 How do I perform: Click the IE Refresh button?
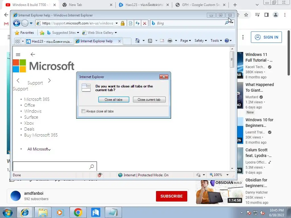(x=138, y=23)
